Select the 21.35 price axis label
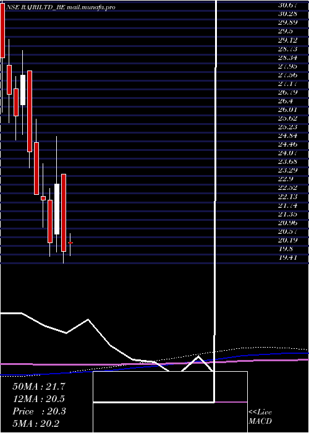This screenshot has height=433, width=309. click(x=287, y=214)
